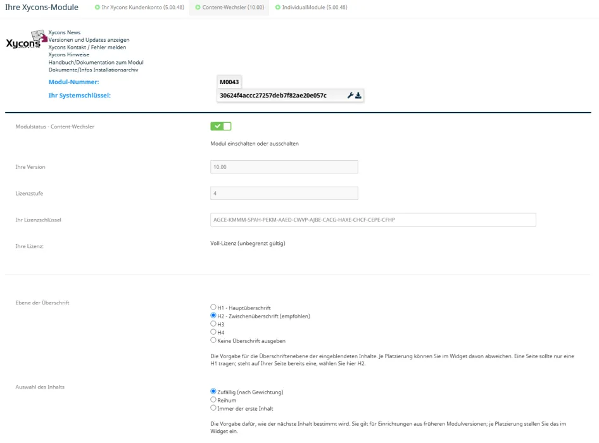Select H2 - Zwischenüberschrift radio option

(x=213, y=315)
